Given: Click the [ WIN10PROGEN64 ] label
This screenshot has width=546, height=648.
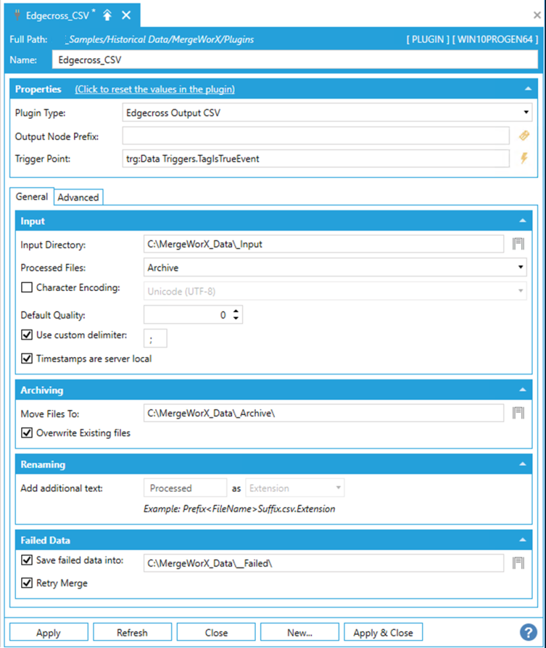Looking at the screenshot, I should [495, 39].
